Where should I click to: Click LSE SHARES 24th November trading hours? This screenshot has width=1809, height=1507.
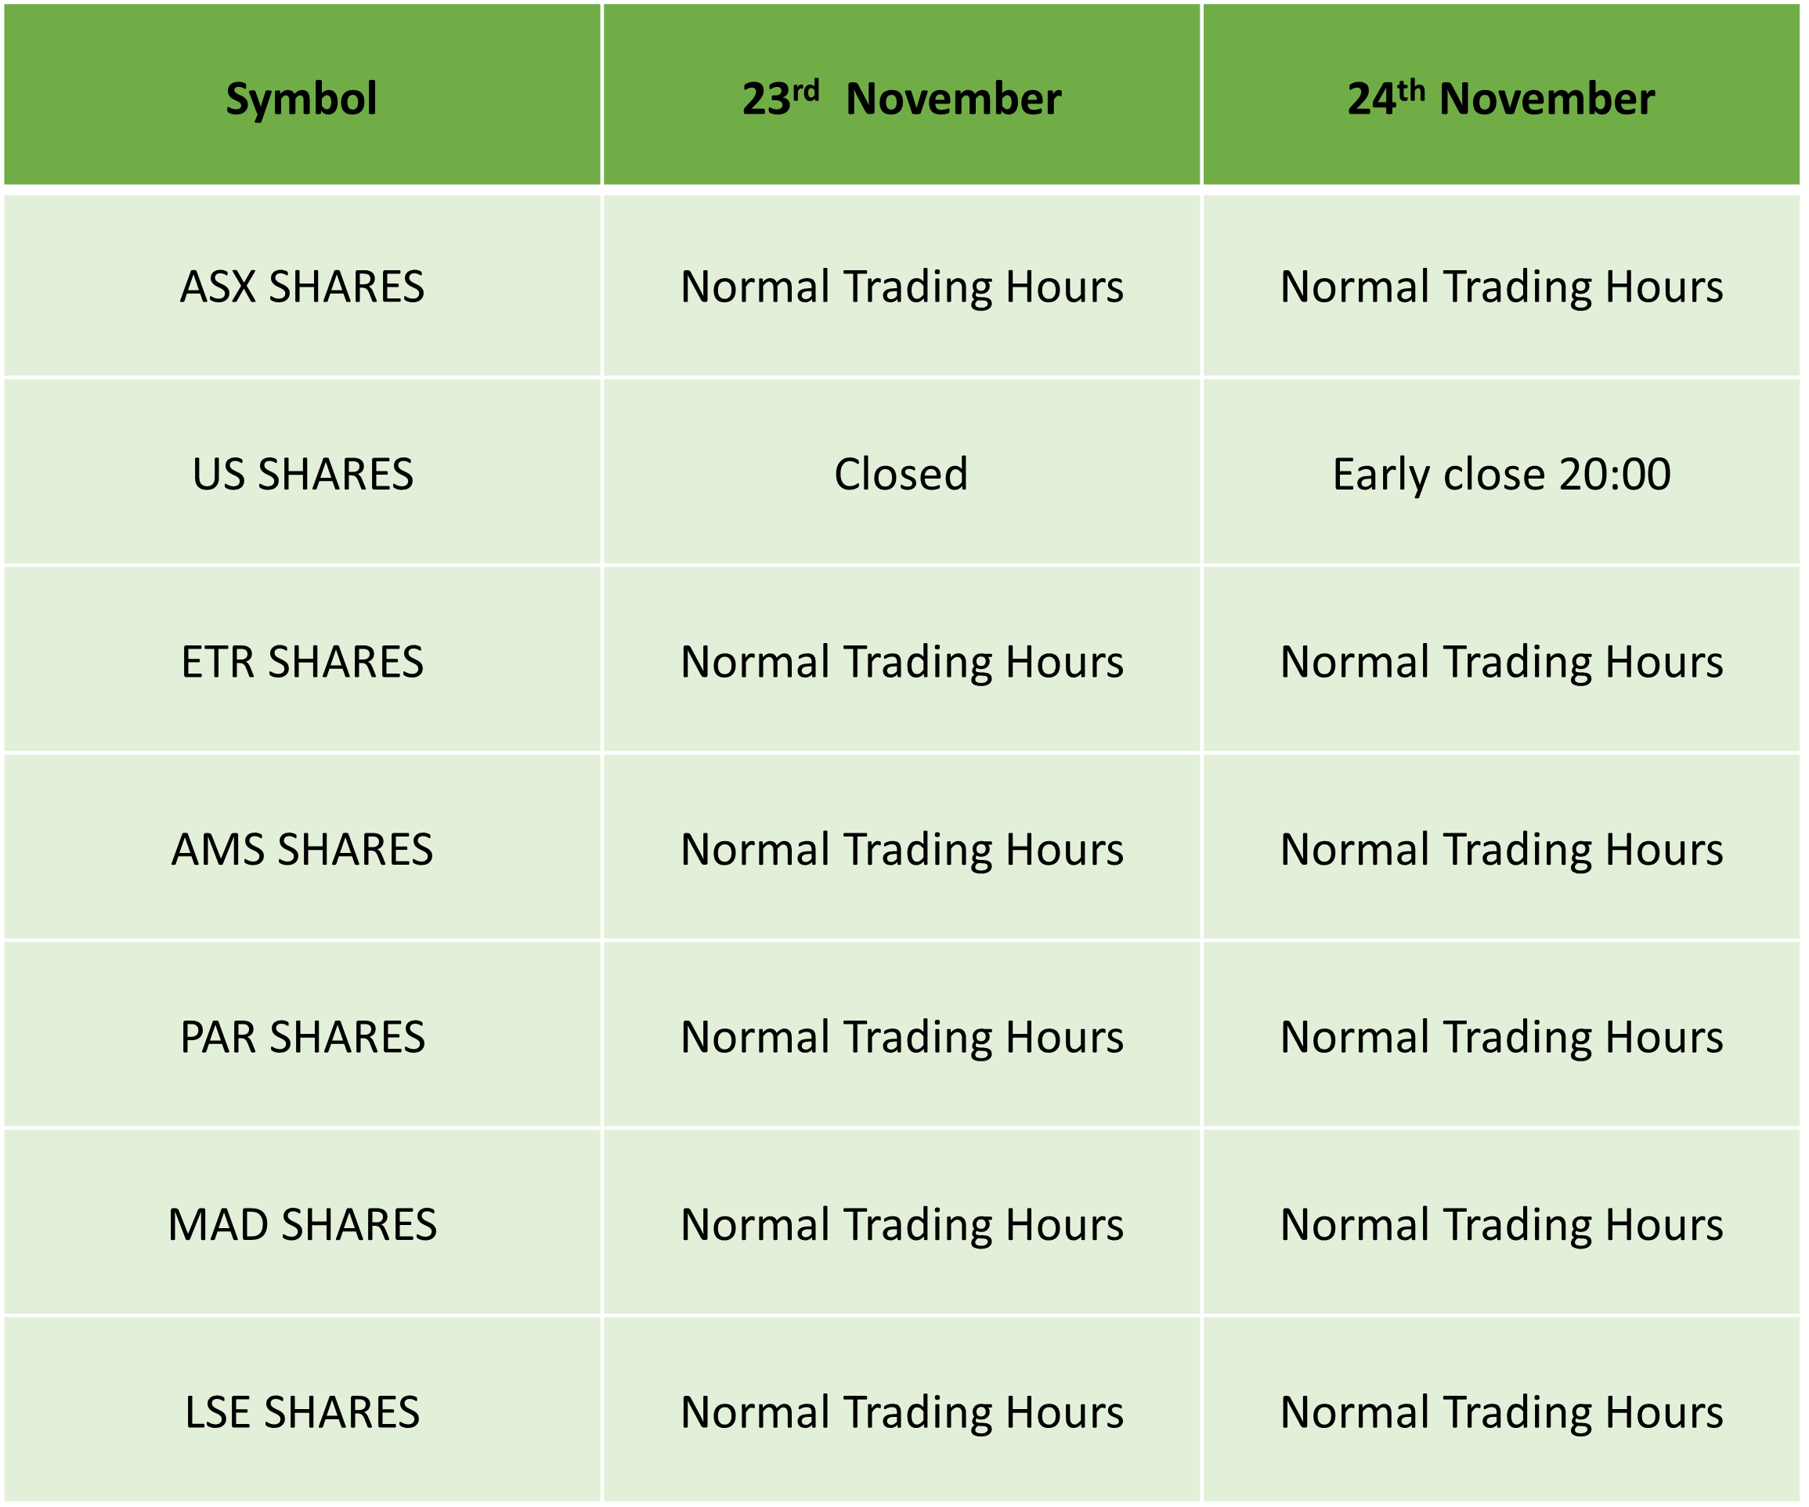point(1501,1411)
